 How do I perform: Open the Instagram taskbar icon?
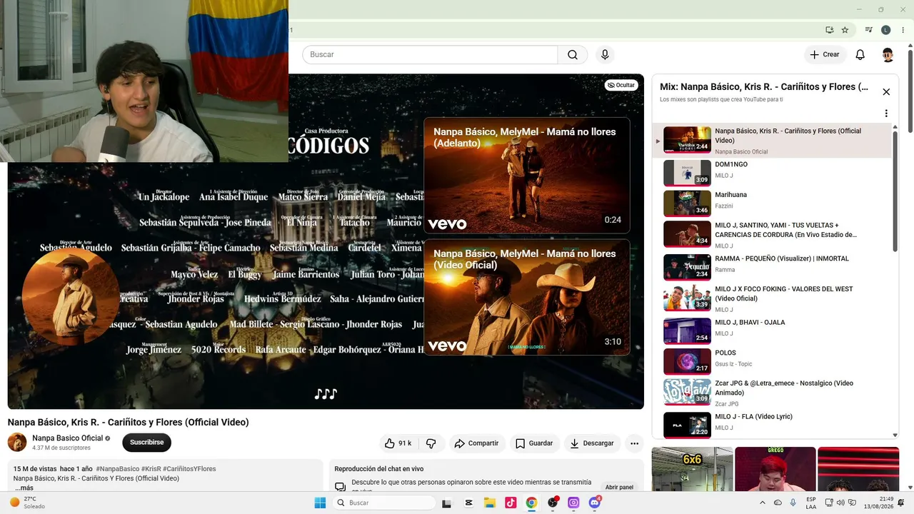pos(573,503)
